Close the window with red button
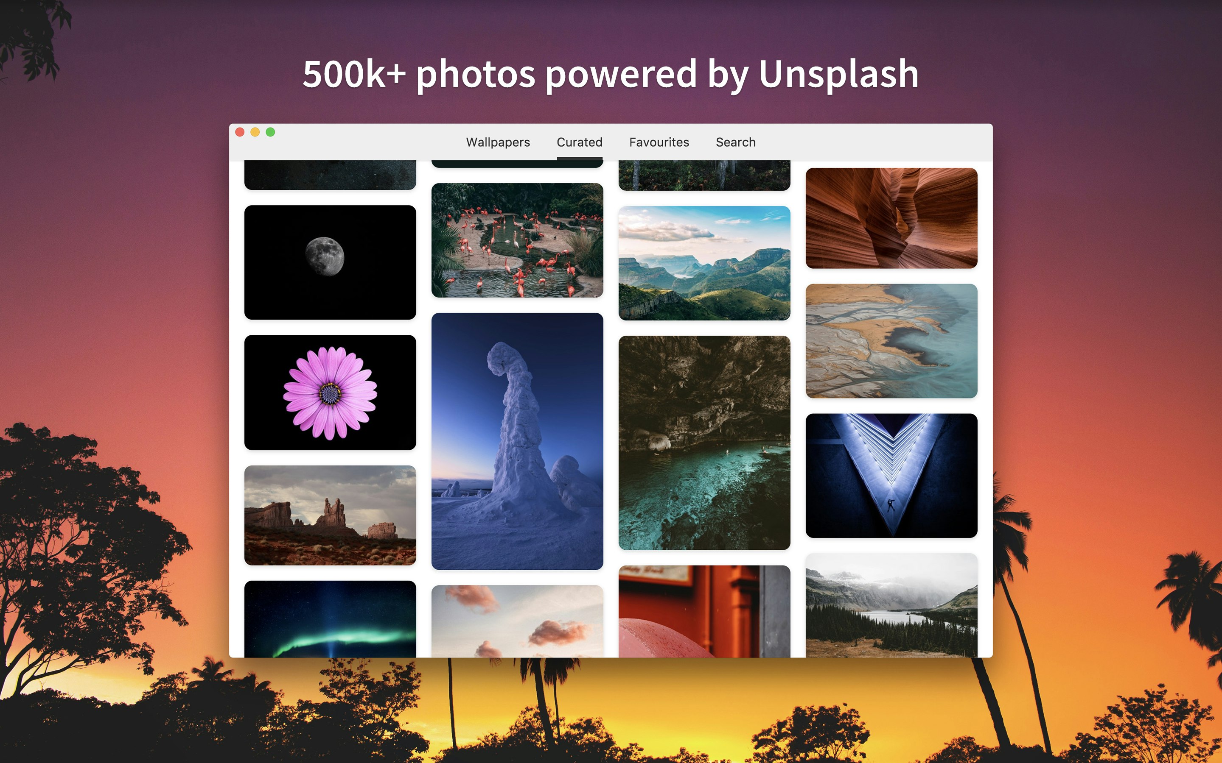Screen dimensions: 1222x763 pos(240,132)
